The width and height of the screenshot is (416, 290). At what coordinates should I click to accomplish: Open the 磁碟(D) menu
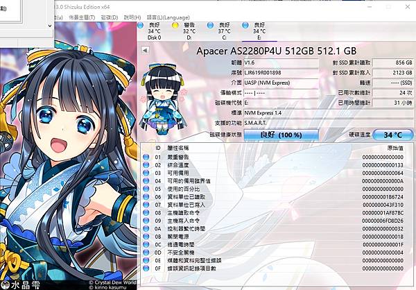tap(110, 17)
